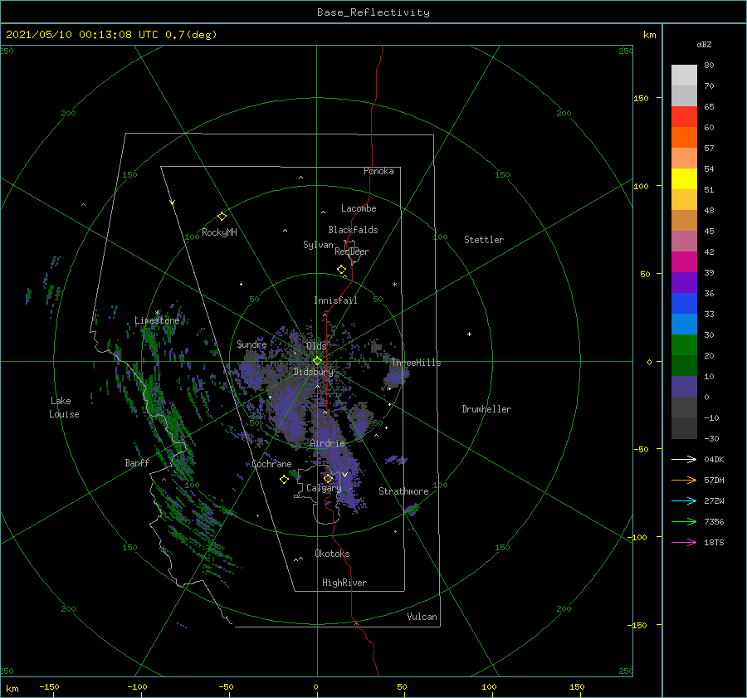The height and width of the screenshot is (698, 747).
Task: Click the yellow radar-site diamond at Olds
Action: [317, 361]
